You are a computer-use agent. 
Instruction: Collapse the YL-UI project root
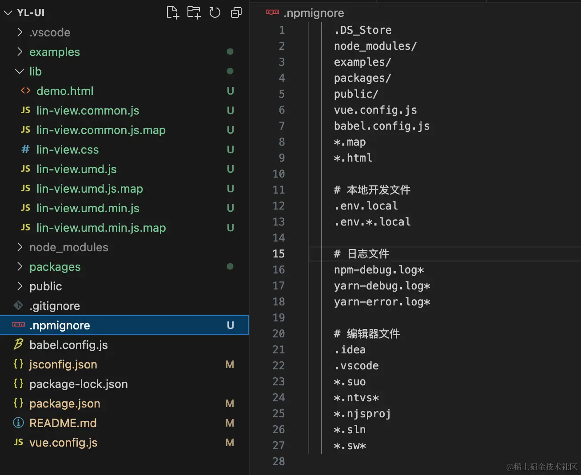pos(8,13)
